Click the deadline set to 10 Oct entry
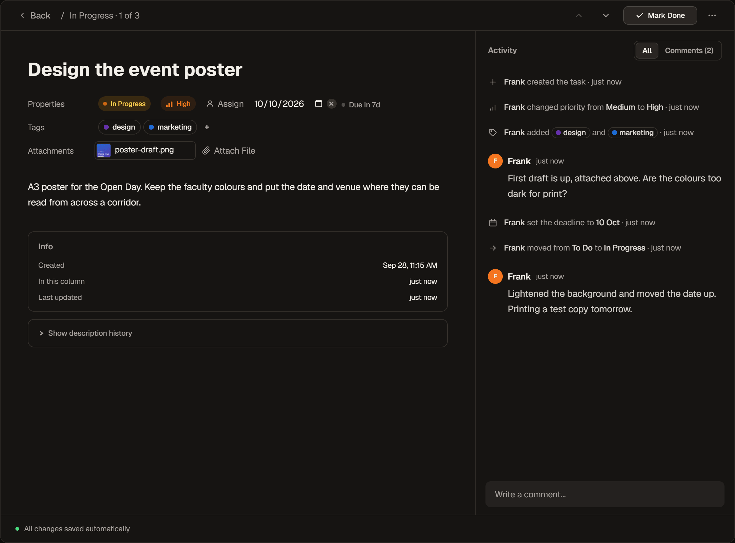The image size is (735, 543). pos(580,222)
